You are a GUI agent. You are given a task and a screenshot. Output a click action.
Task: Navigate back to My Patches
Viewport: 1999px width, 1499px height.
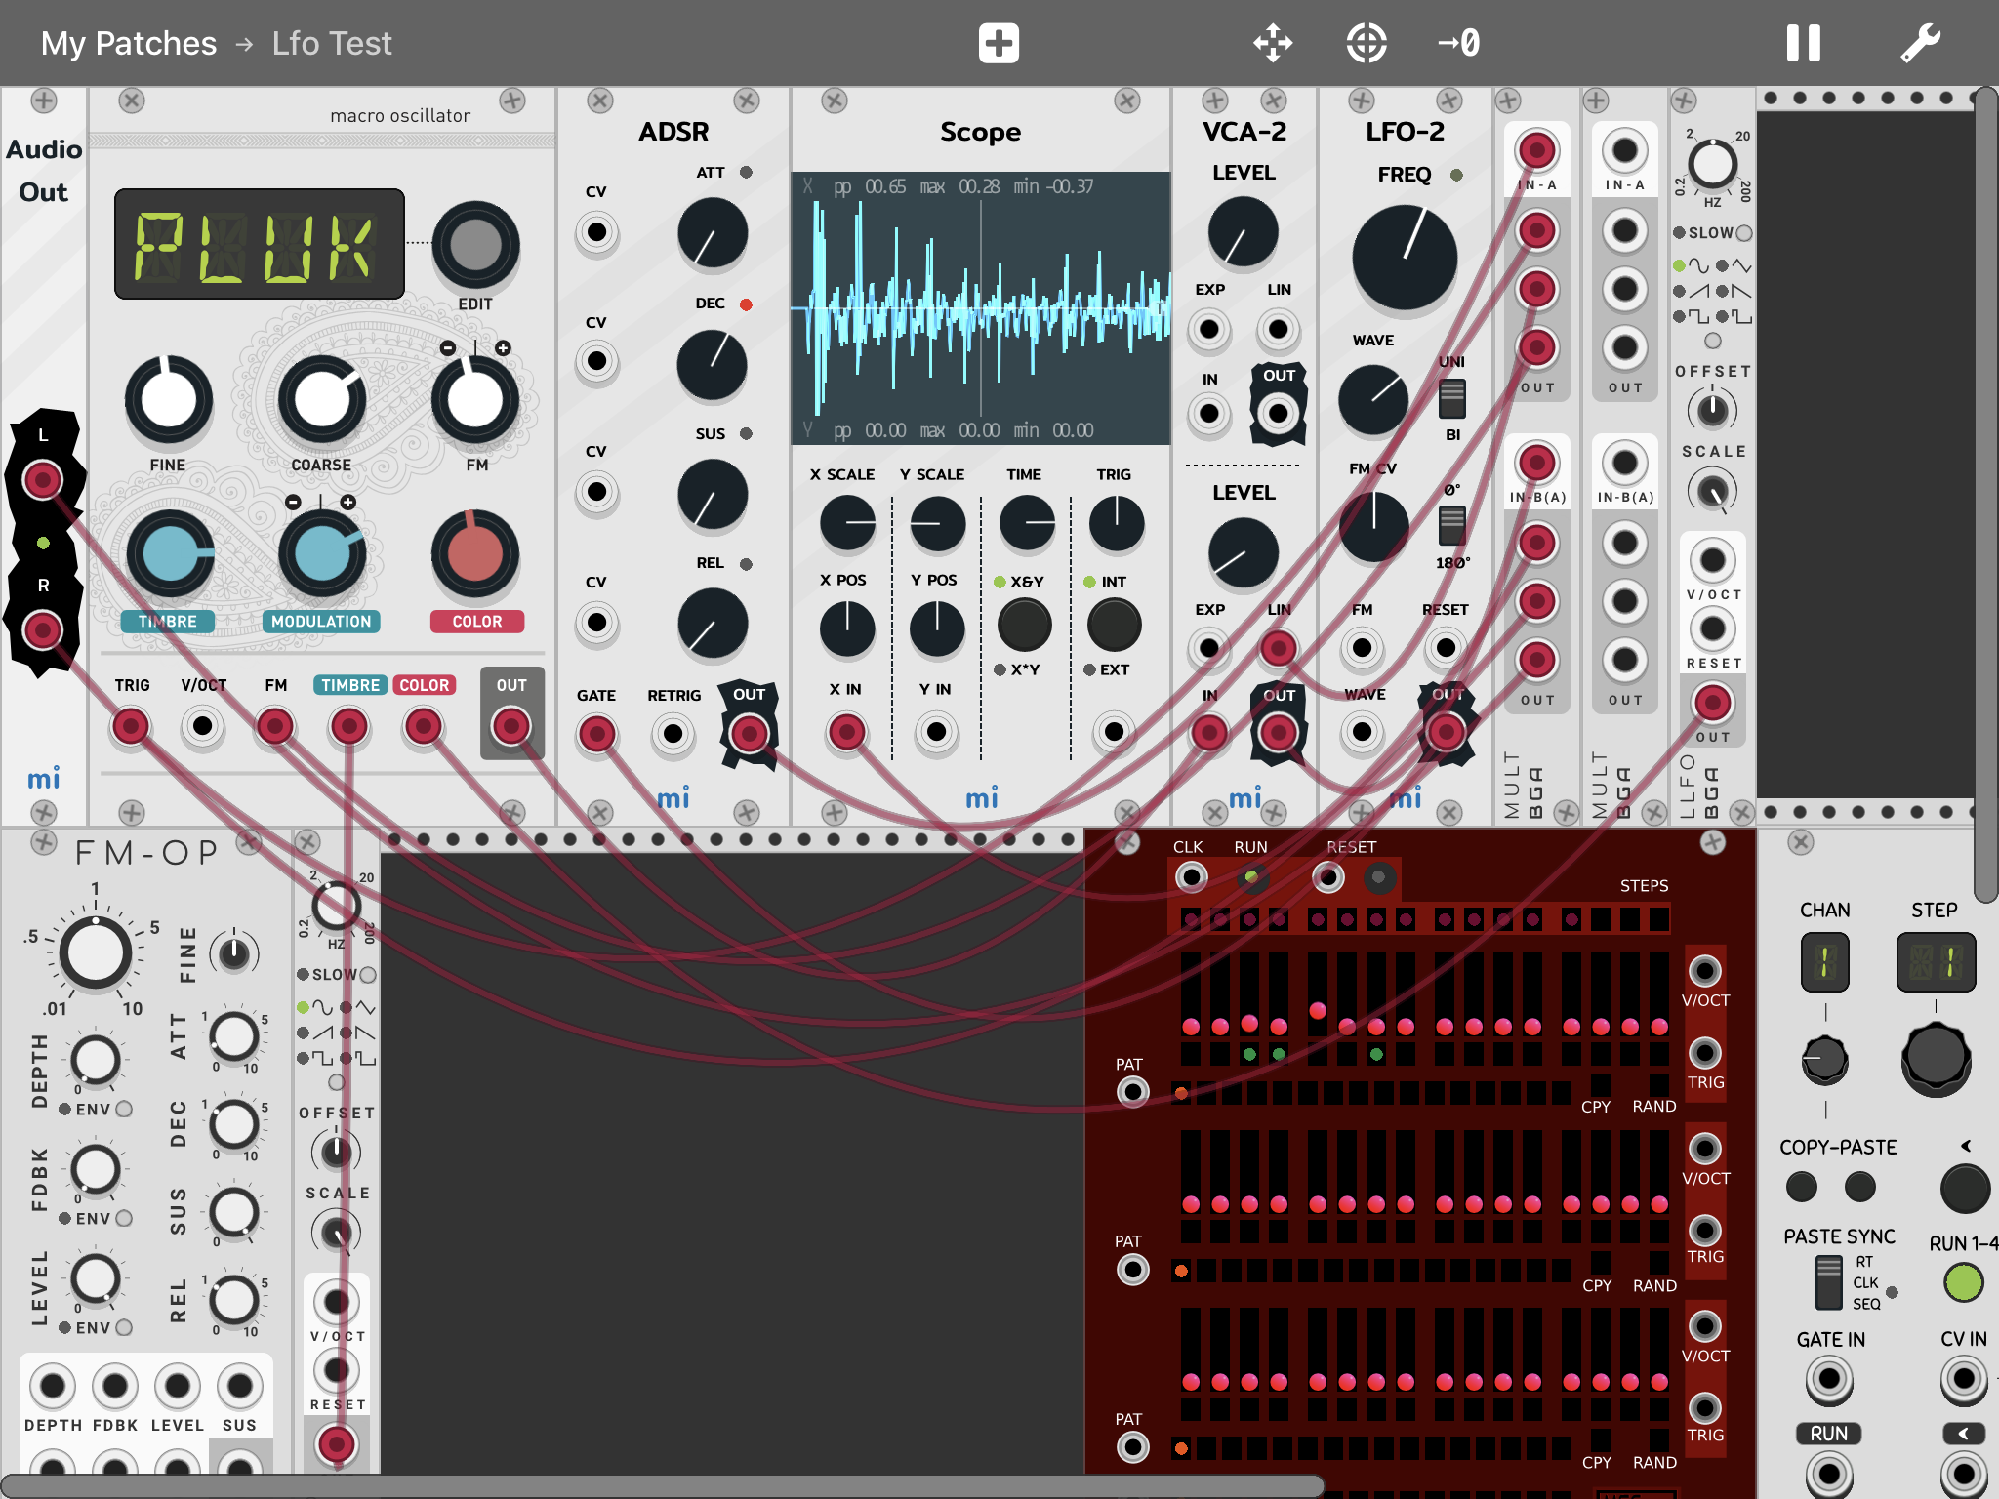click(129, 44)
